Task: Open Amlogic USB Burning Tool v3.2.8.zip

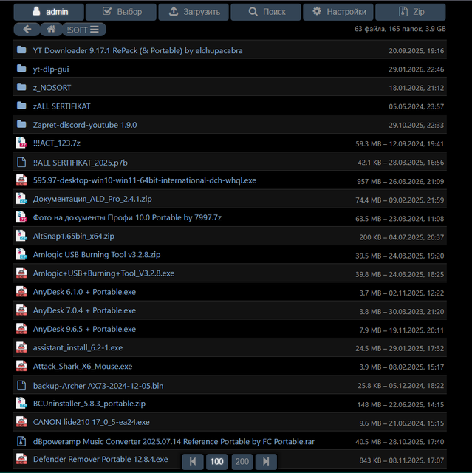Action: [x=97, y=254]
